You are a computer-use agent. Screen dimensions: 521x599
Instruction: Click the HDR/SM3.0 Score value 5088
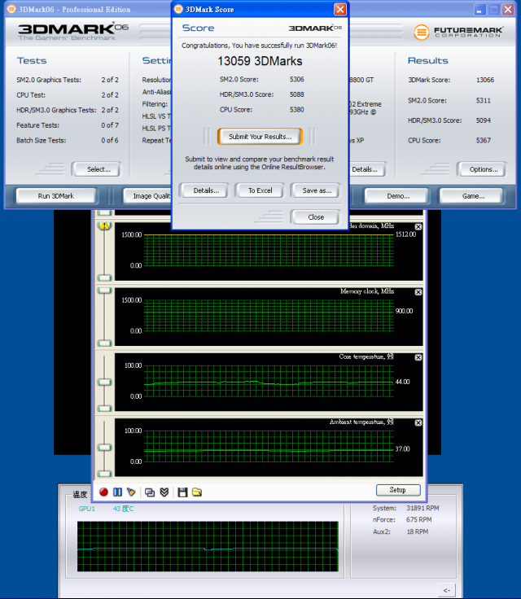point(296,94)
